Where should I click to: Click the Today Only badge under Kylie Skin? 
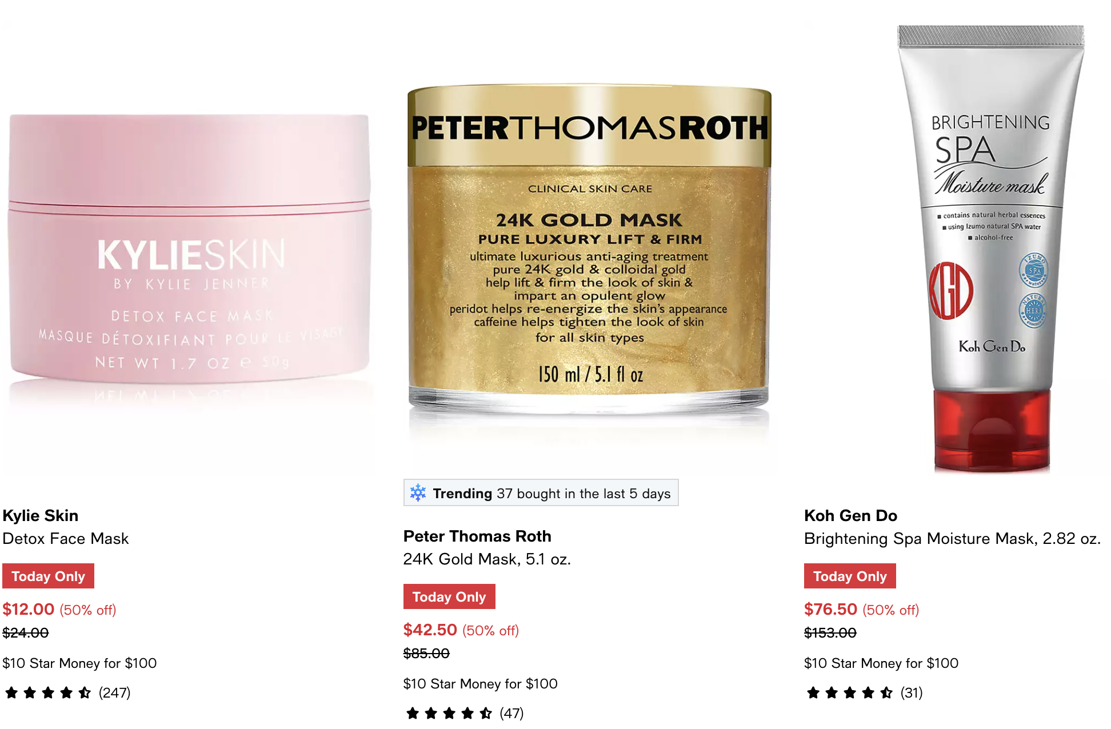point(48,576)
